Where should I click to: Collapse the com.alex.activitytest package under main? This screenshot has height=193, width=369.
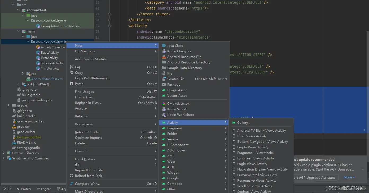pos(28,42)
